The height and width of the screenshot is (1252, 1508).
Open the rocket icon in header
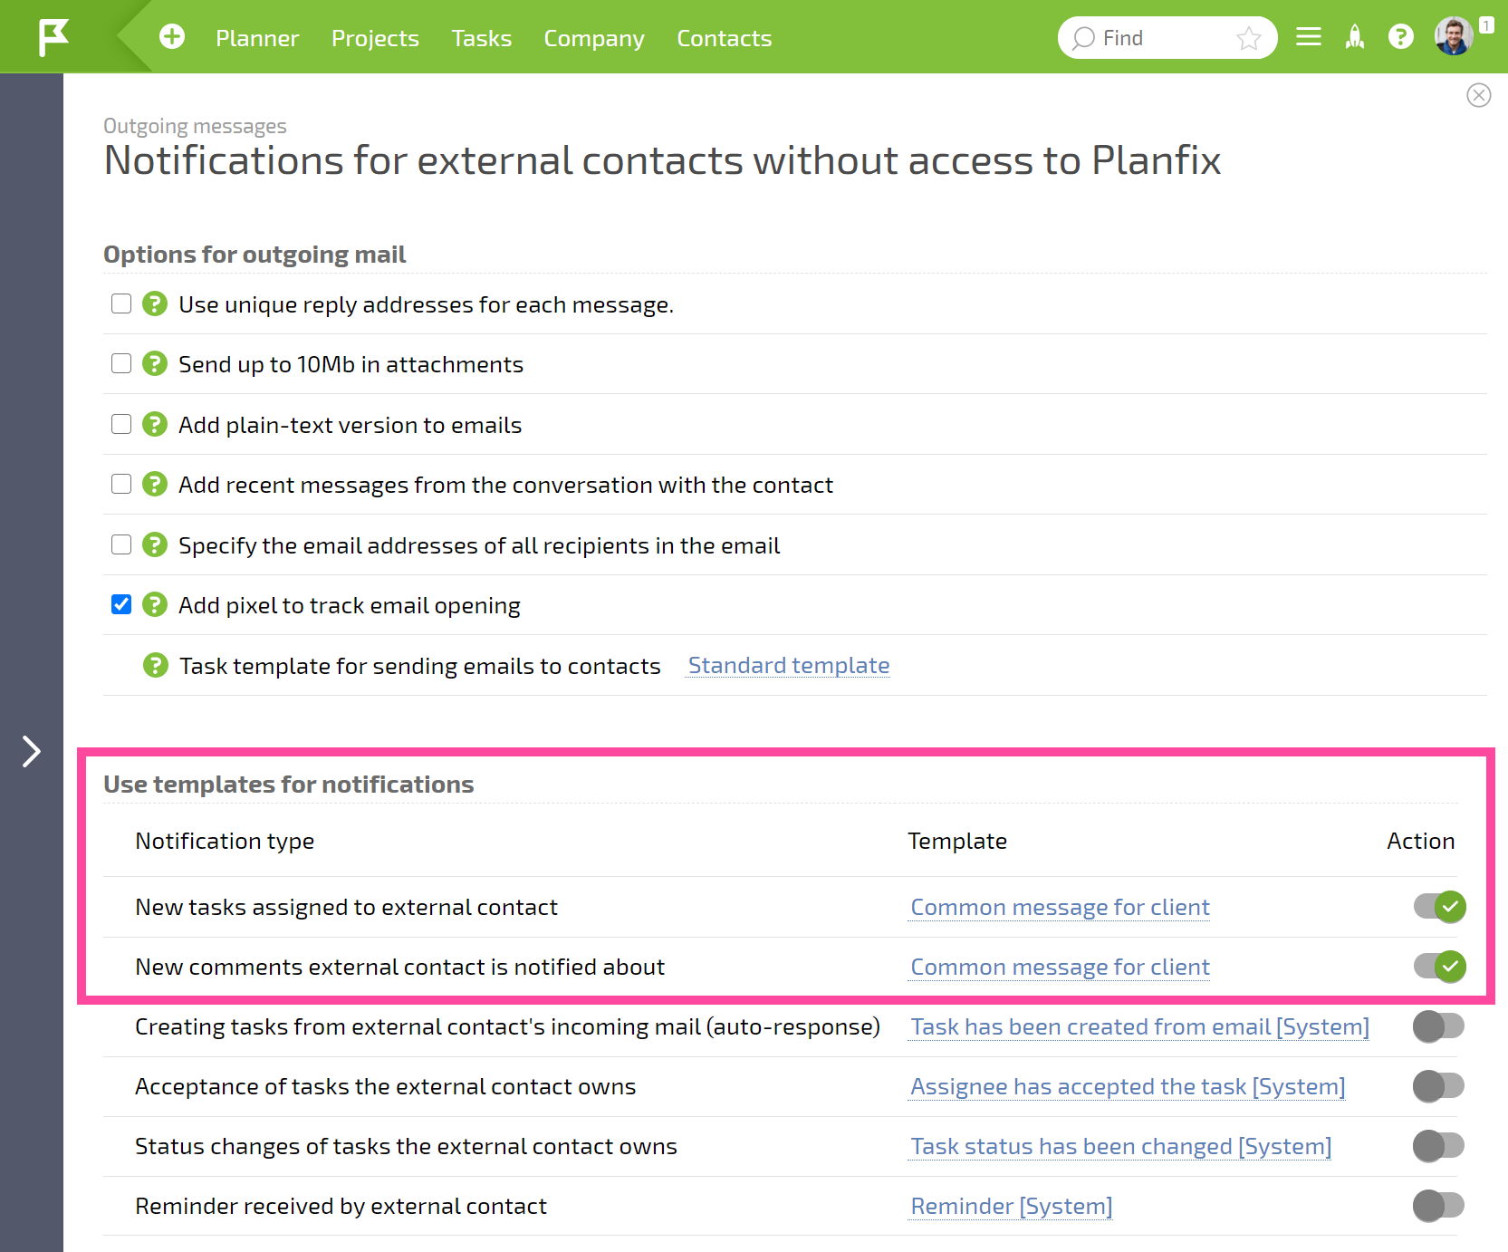coord(1355,37)
